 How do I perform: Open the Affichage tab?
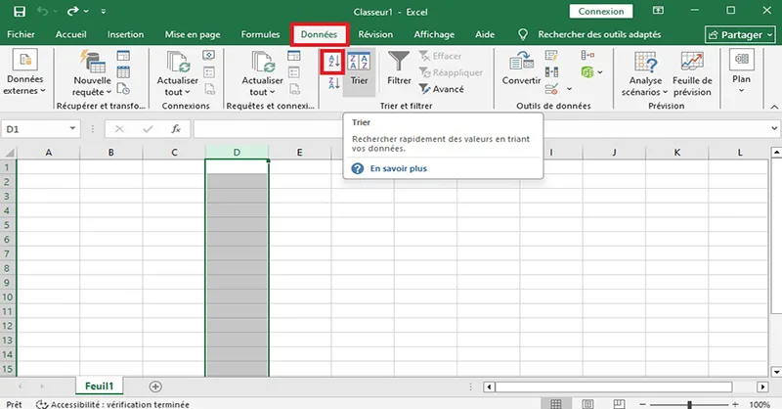click(x=434, y=34)
